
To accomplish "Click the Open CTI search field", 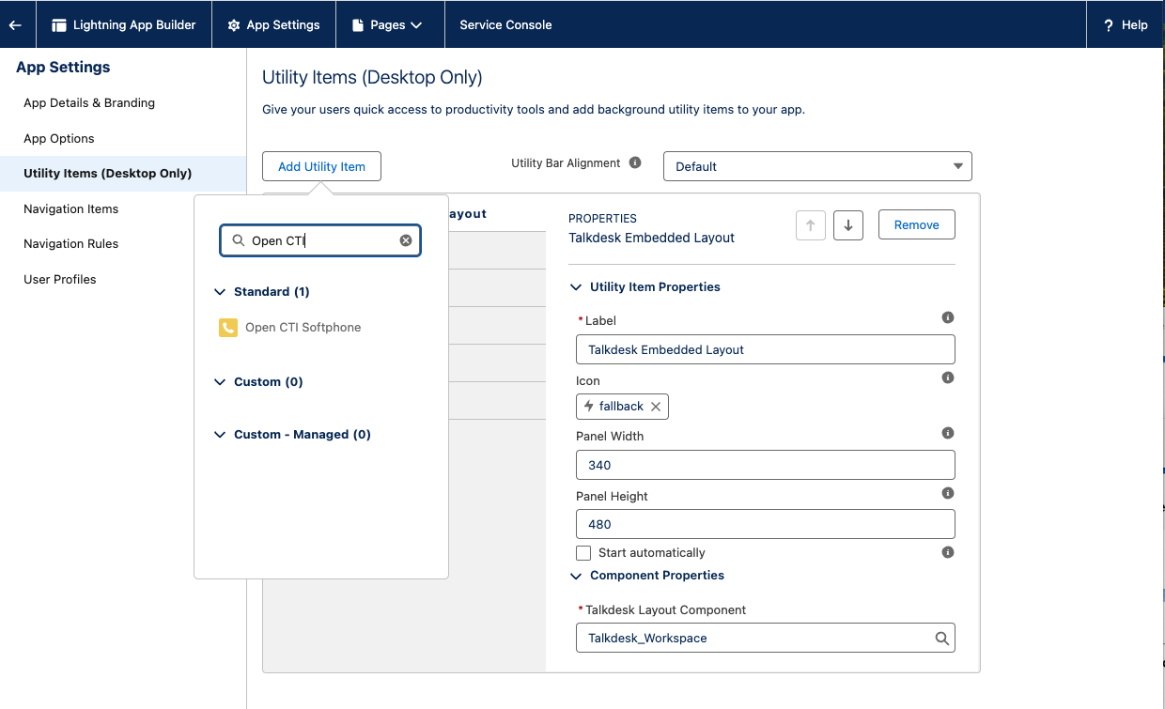I will coord(319,240).
